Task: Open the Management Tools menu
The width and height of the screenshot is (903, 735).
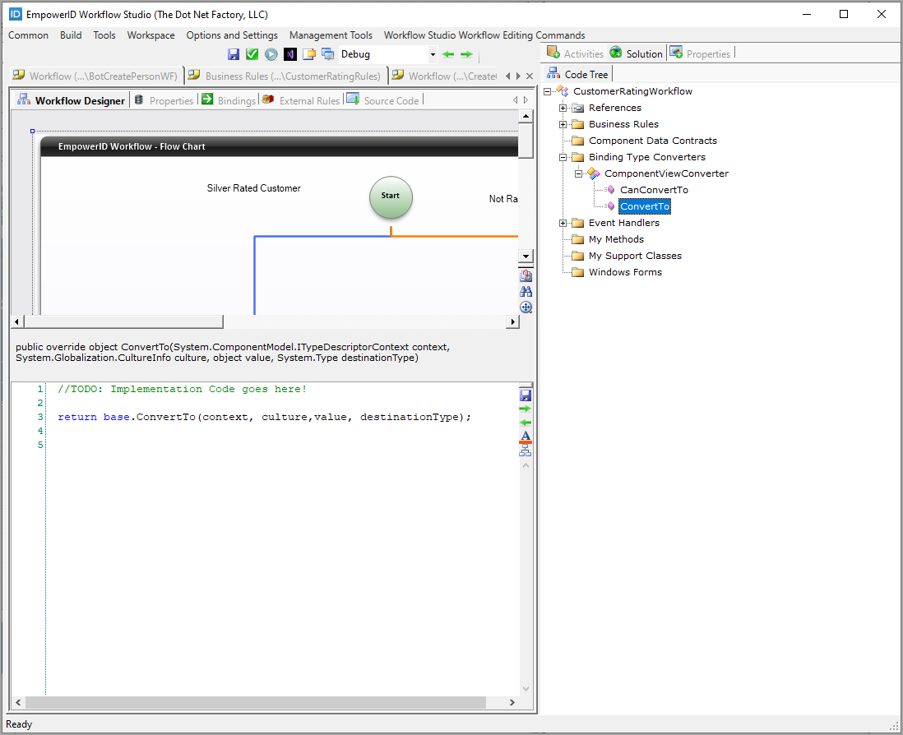Action: (331, 35)
